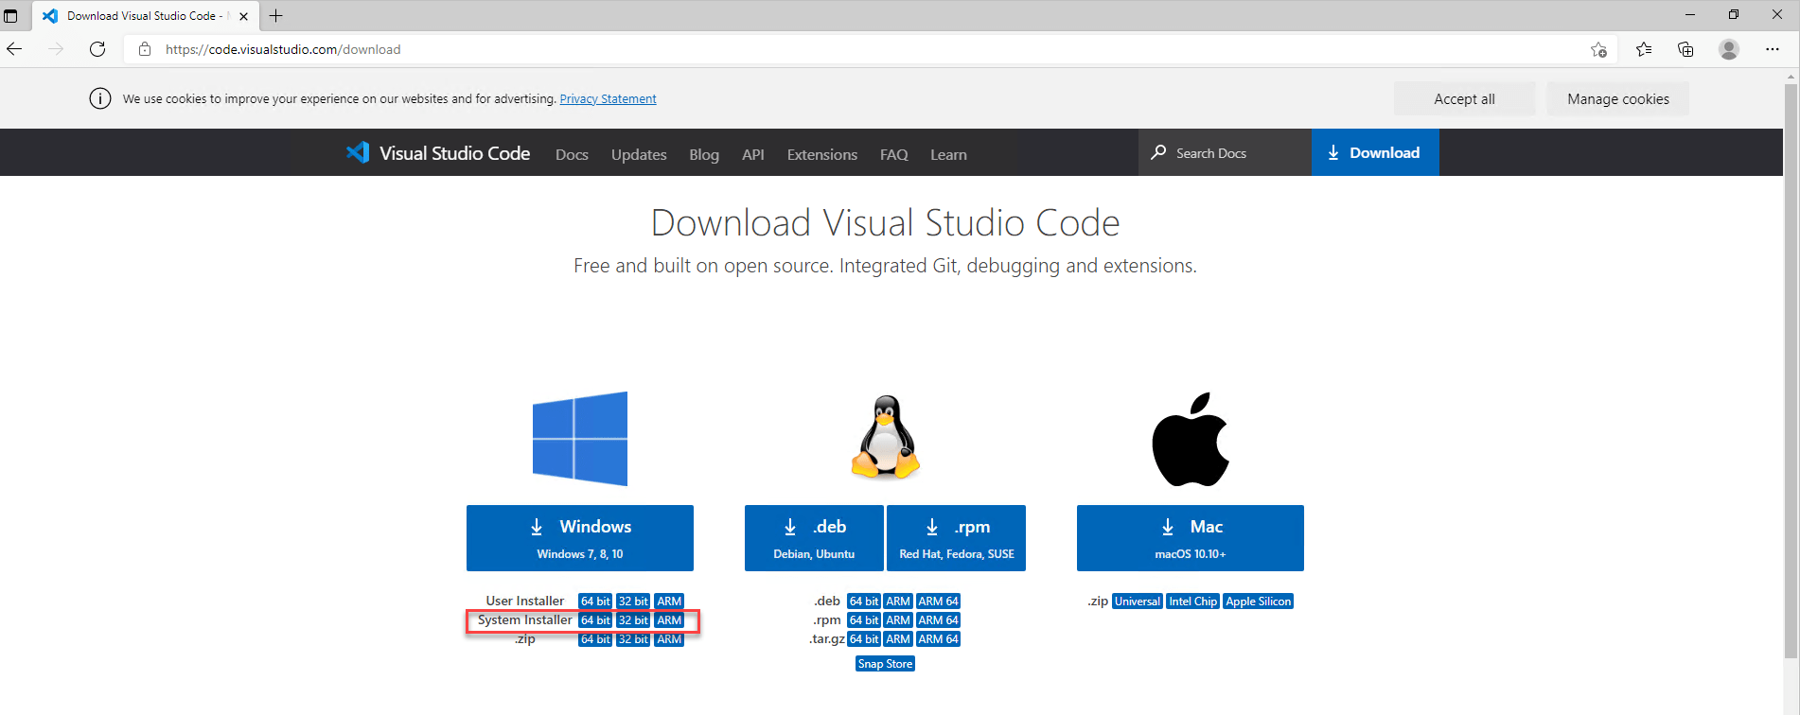Download Linux .tar.gz ARM 64
The width and height of the screenshot is (1800, 715).
(938, 639)
